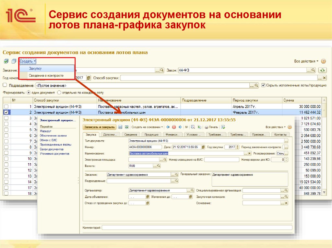Open the help question-mark icon near Все действия
The height and width of the screenshot is (248, 332).
(323, 61)
